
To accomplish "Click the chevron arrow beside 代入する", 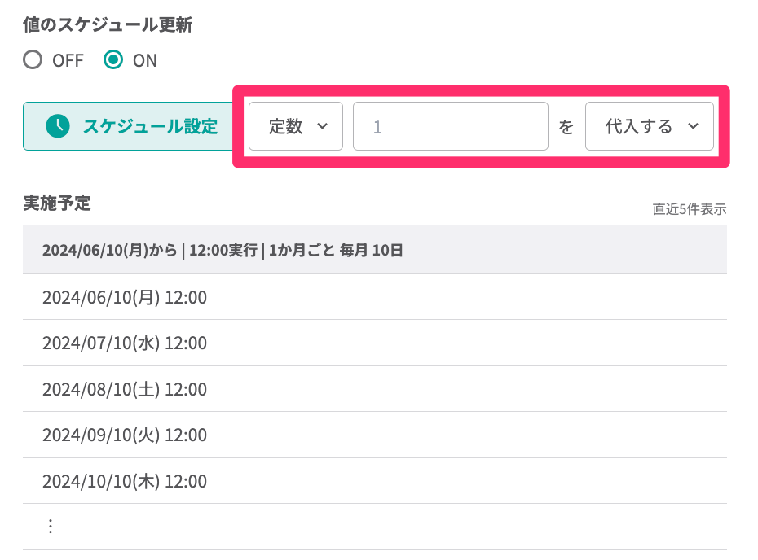I will (x=694, y=126).
